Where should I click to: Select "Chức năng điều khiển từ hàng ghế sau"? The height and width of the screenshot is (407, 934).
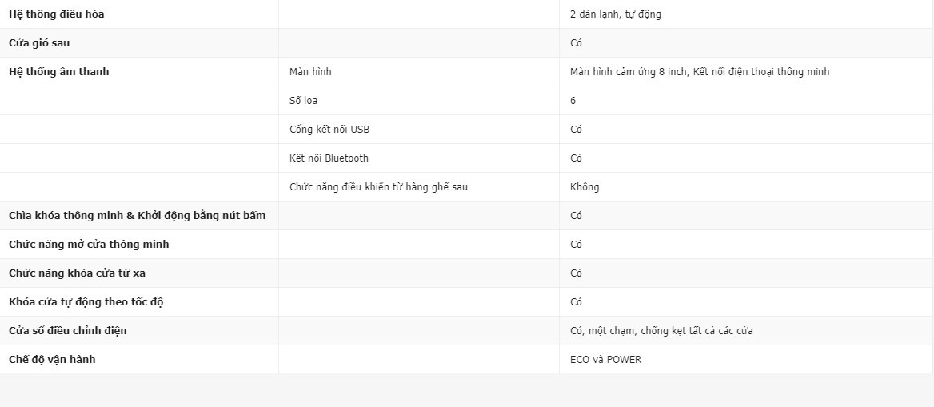pyautogui.click(x=378, y=187)
